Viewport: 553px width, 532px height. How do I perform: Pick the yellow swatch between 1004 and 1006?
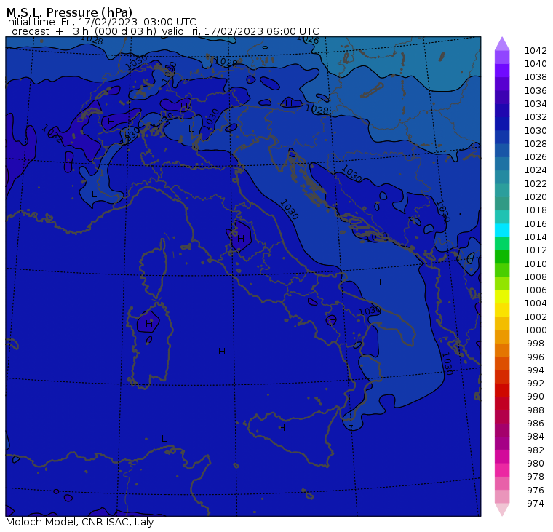pos(502,297)
